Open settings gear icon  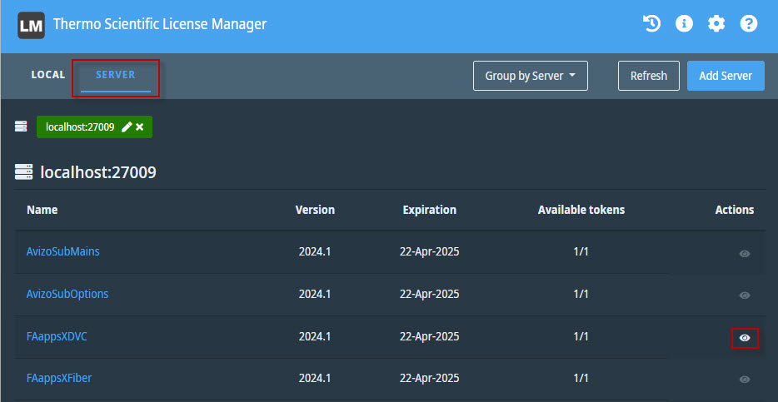tap(716, 24)
